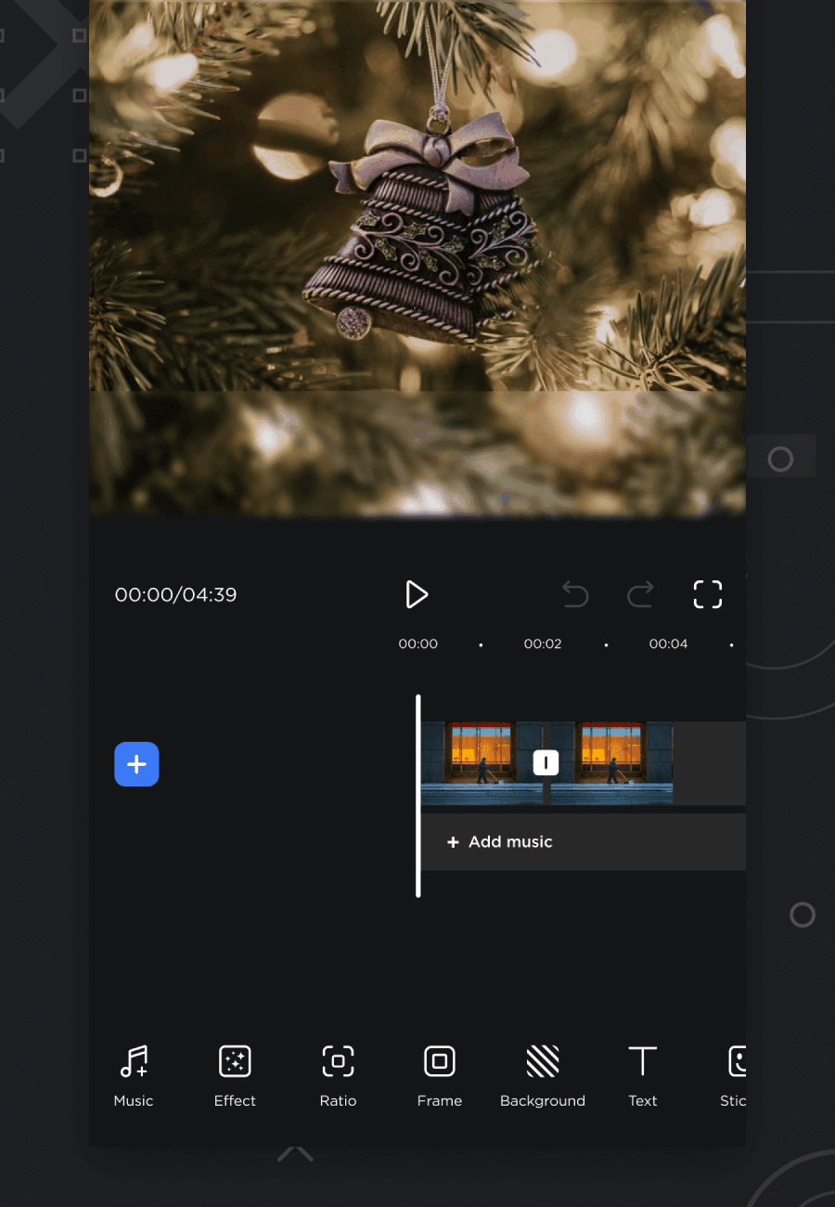Enter fullscreen preview mode
Screen dimensions: 835x1207
[707, 594]
